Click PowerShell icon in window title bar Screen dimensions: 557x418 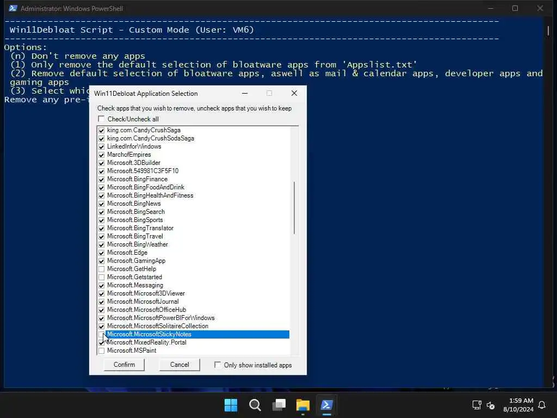point(13,8)
